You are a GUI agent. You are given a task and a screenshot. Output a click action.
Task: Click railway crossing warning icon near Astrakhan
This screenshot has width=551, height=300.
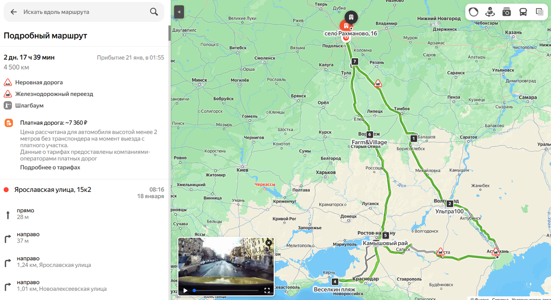point(495,251)
